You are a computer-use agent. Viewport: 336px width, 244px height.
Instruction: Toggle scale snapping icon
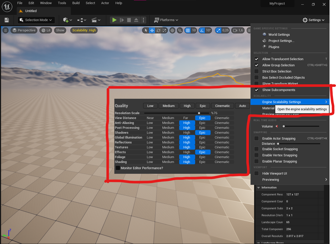pos(218,30)
